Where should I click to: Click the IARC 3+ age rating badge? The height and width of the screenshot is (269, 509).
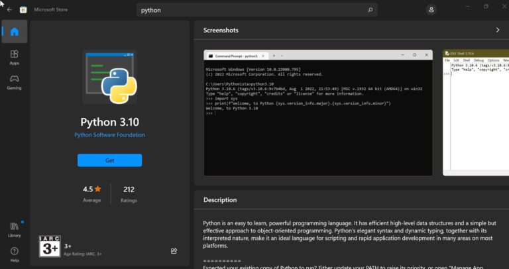[x=50, y=246]
